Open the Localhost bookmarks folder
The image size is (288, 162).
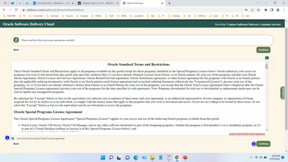(x=136, y=16)
